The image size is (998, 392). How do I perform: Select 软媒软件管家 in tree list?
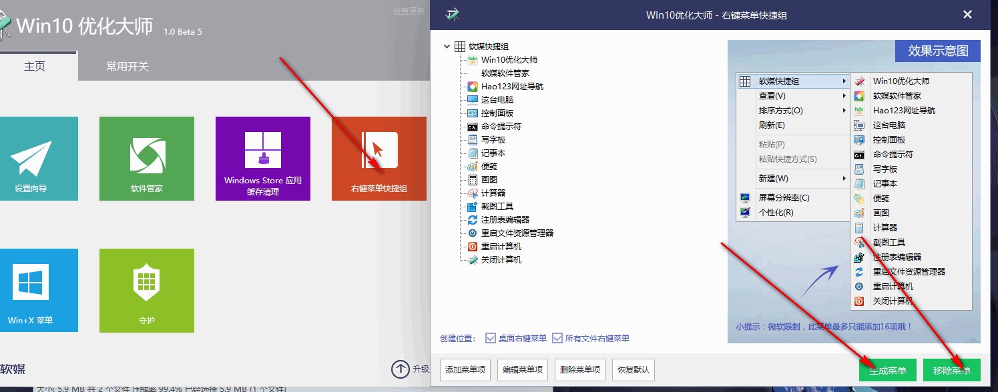(505, 73)
